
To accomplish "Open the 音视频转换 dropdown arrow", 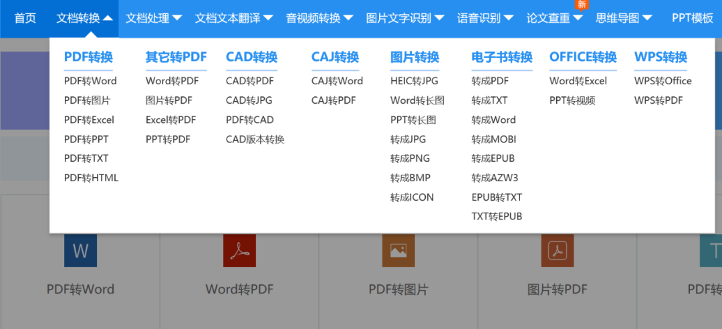I will 348,19.
